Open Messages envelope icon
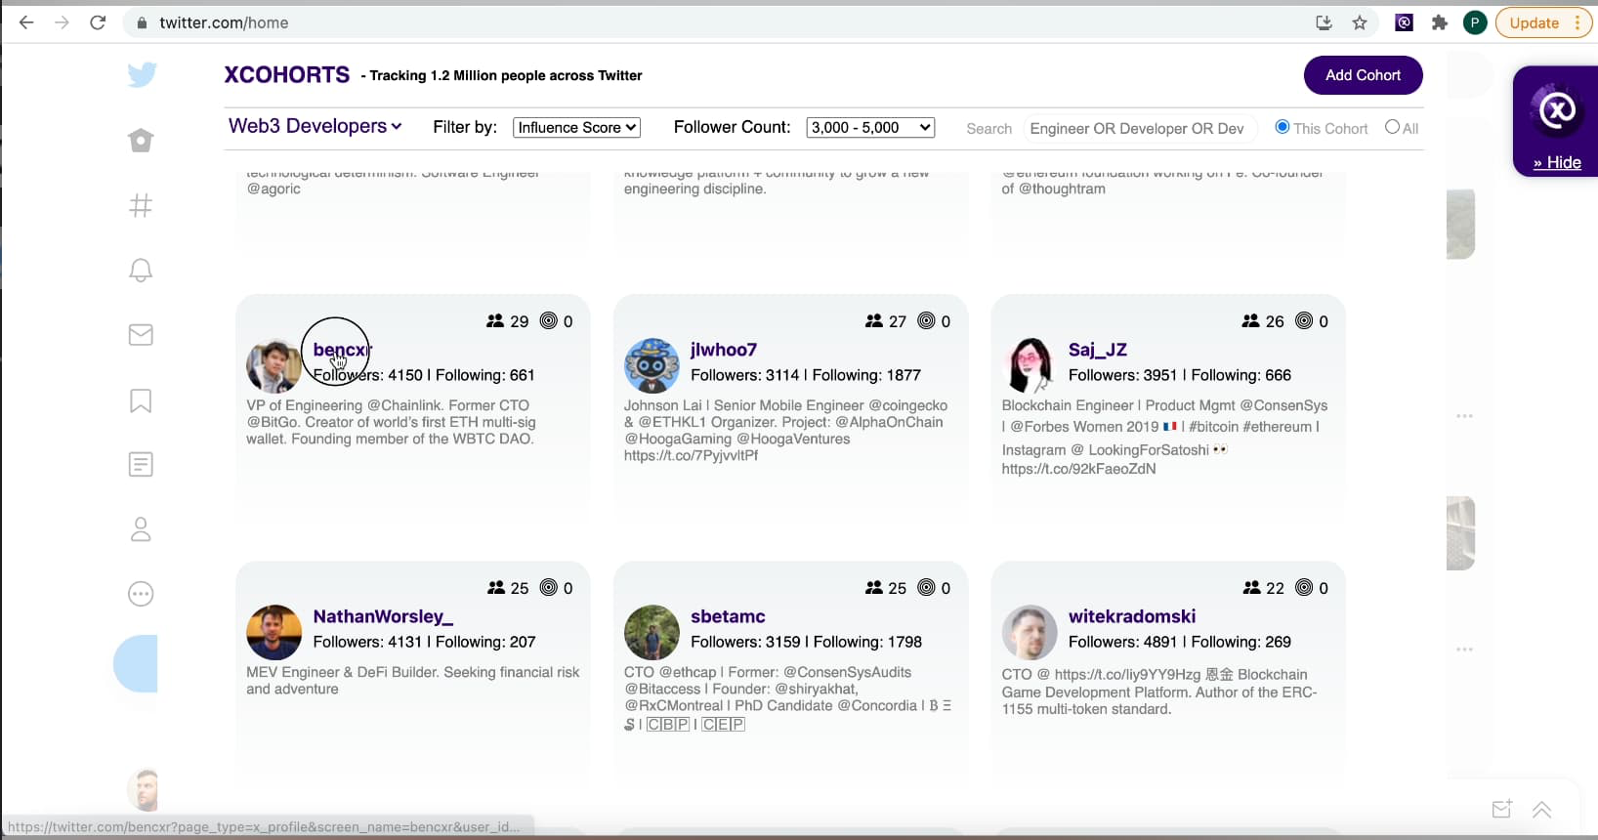Viewport: 1598px width, 840px height. [x=141, y=335]
